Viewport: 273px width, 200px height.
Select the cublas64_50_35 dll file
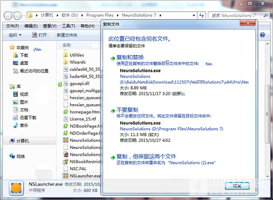82,69
